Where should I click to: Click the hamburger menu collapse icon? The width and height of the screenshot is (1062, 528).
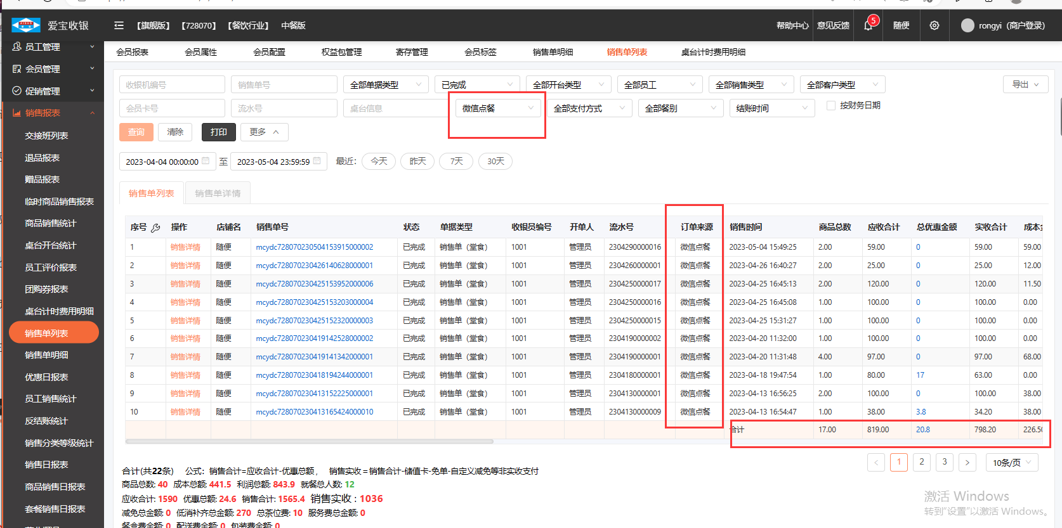click(x=119, y=25)
